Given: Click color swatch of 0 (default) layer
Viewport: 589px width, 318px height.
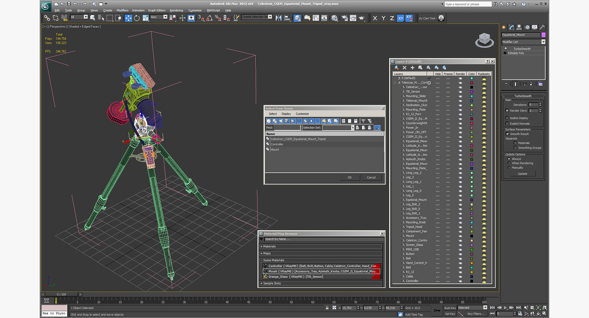Looking at the screenshot, I should pyautogui.click(x=472, y=78).
